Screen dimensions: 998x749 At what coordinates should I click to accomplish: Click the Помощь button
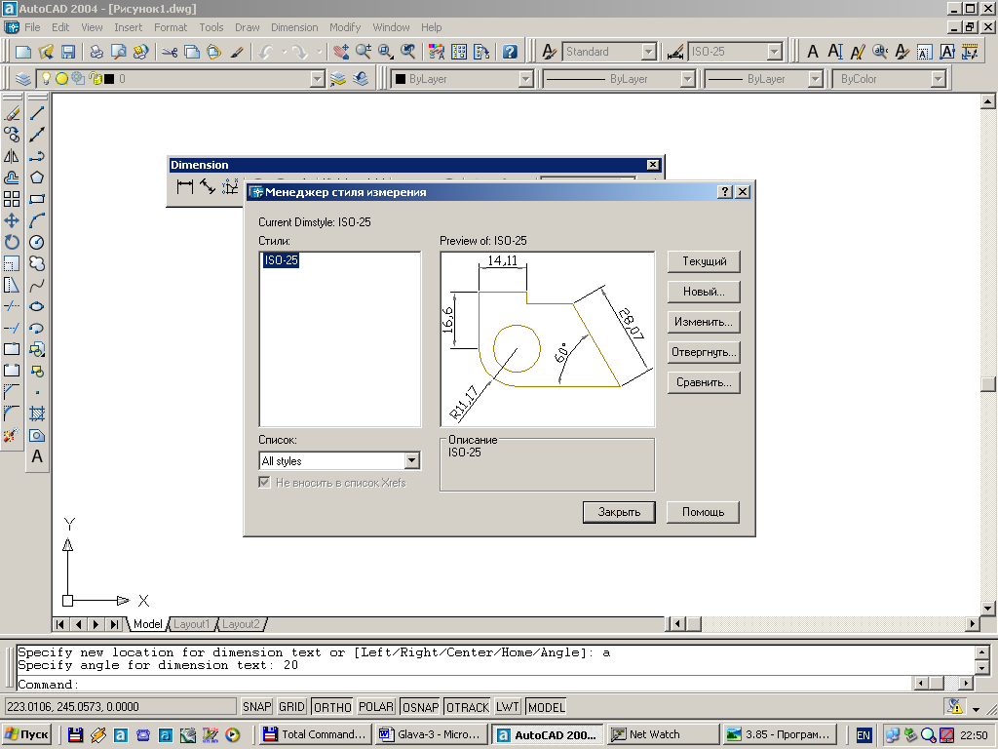pyautogui.click(x=704, y=512)
